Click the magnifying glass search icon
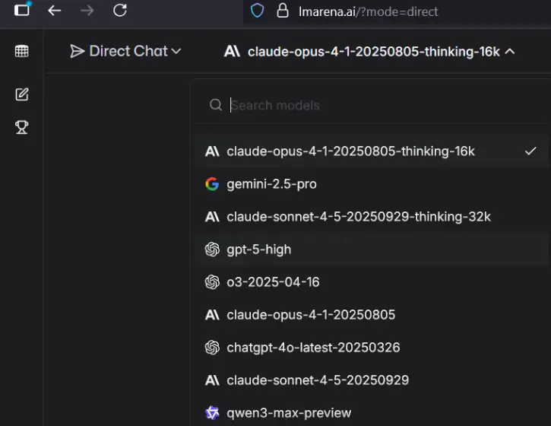 coord(215,105)
